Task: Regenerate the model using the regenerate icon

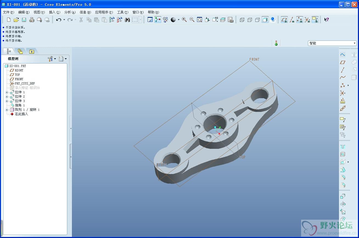Action: tap(112, 20)
